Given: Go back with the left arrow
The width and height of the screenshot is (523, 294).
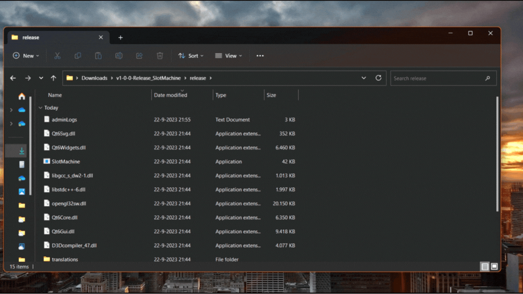Looking at the screenshot, I should (x=13, y=78).
